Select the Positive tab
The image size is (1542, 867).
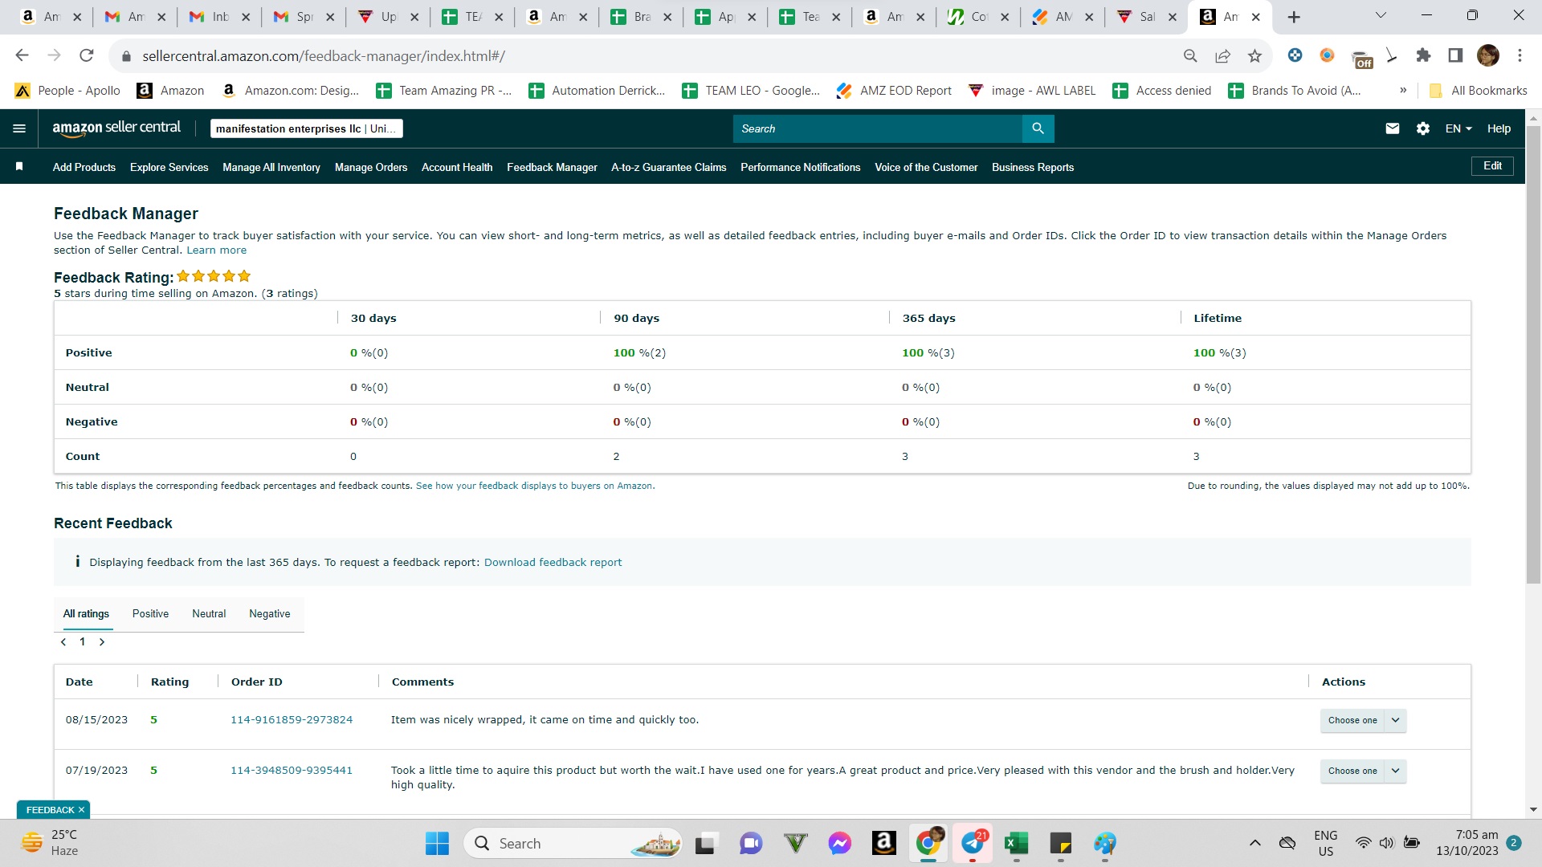tap(150, 614)
